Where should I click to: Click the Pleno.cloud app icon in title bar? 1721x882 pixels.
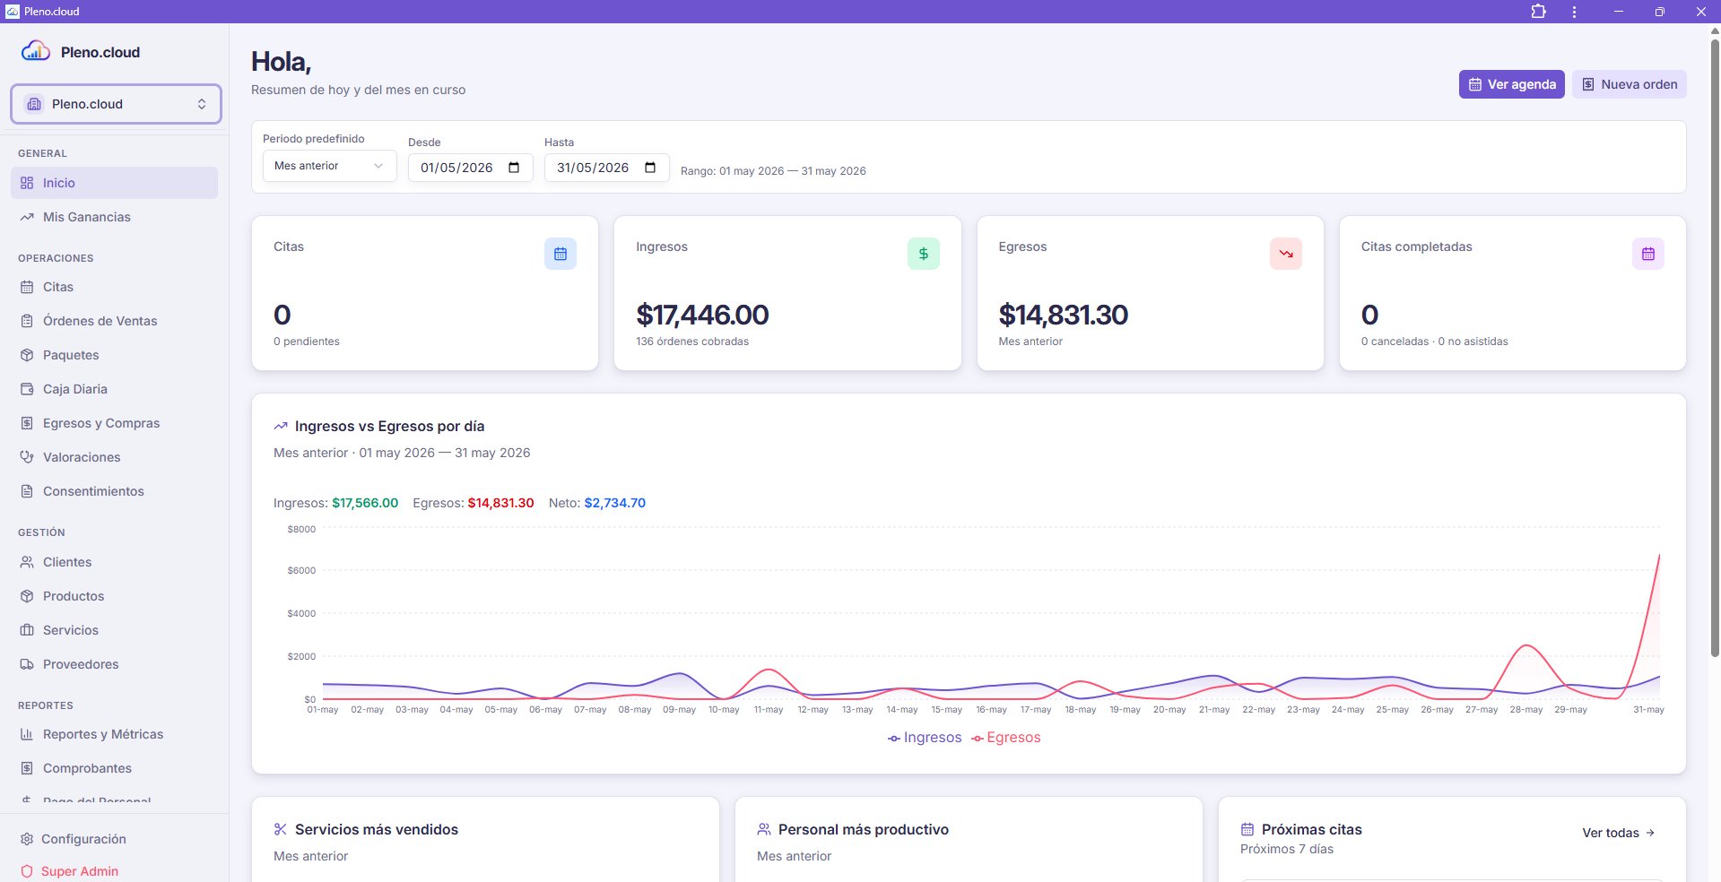[x=13, y=12]
